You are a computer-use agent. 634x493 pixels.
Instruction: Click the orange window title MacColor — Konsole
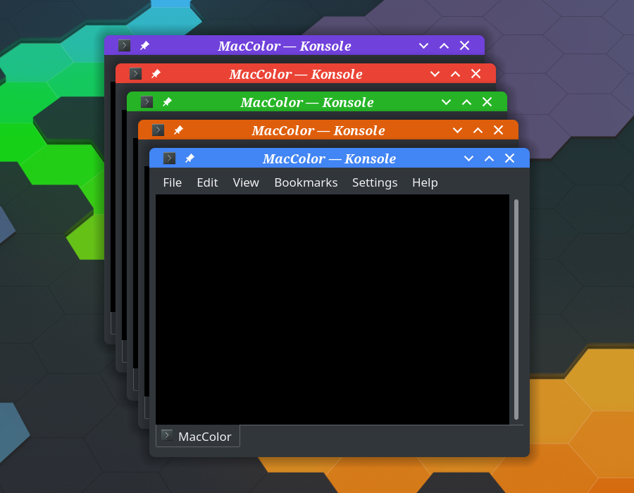pos(318,130)
